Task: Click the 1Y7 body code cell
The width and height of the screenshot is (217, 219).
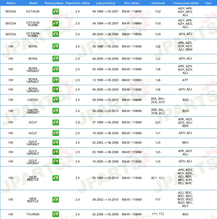Action: [158, 200]
